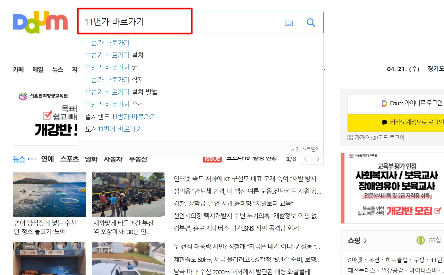Select suggestion '컬쳐랜드 11번가 바로가기'
This screenshot has width=444, height=275.
coord(121,116)
